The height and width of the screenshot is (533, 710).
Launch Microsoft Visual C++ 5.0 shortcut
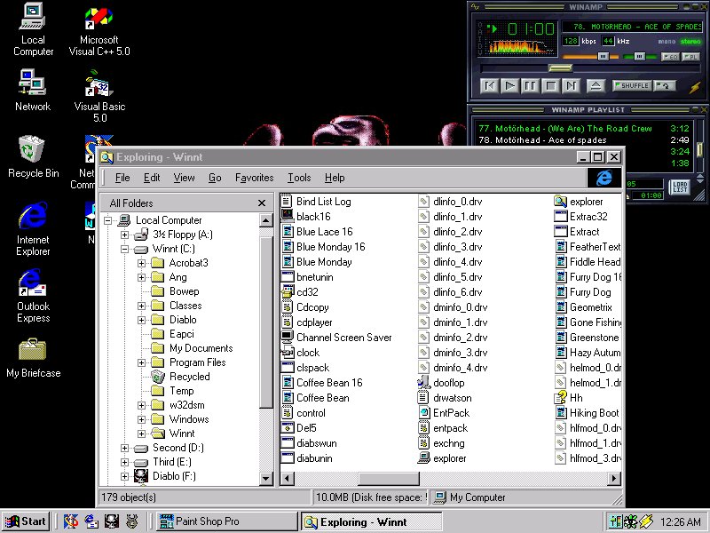coord(99,32)
